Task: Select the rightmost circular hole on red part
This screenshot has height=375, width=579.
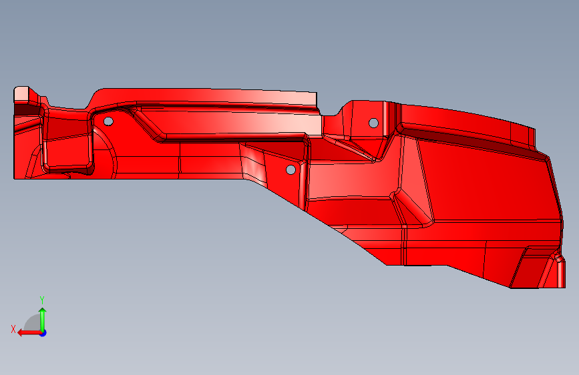Action: coord(373,123)
